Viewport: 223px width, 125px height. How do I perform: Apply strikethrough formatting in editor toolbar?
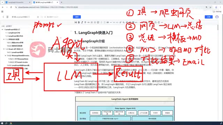[x=85, y=22]
